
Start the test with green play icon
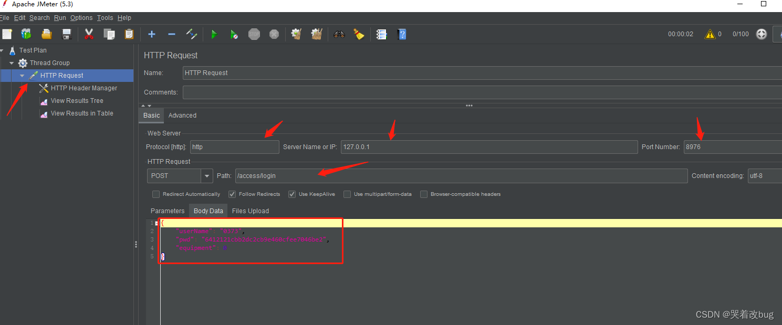coord(214,34)
